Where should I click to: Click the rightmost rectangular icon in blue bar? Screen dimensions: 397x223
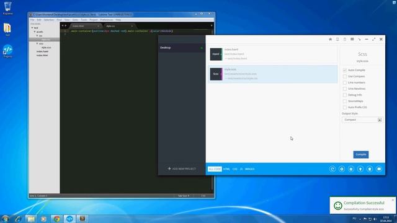click(379, 169)
